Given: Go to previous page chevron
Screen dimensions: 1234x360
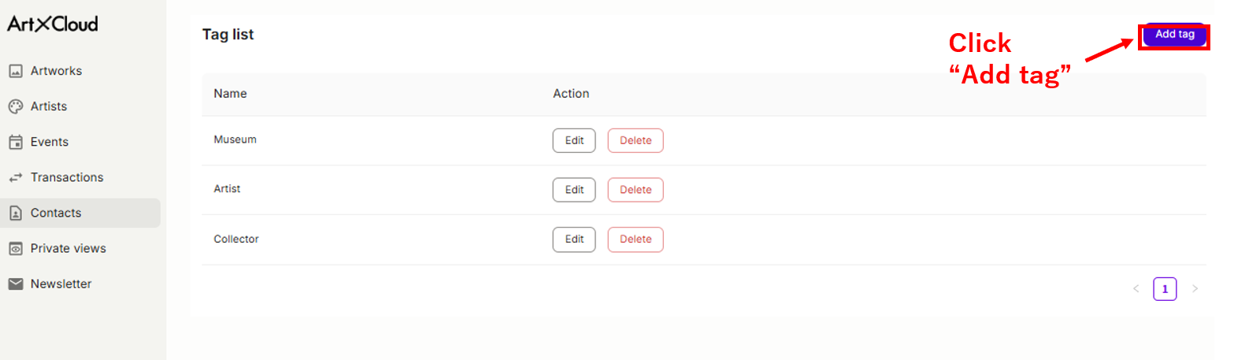Looking at the screenshot, I should pyautogui.click(x=1136, y=289).
